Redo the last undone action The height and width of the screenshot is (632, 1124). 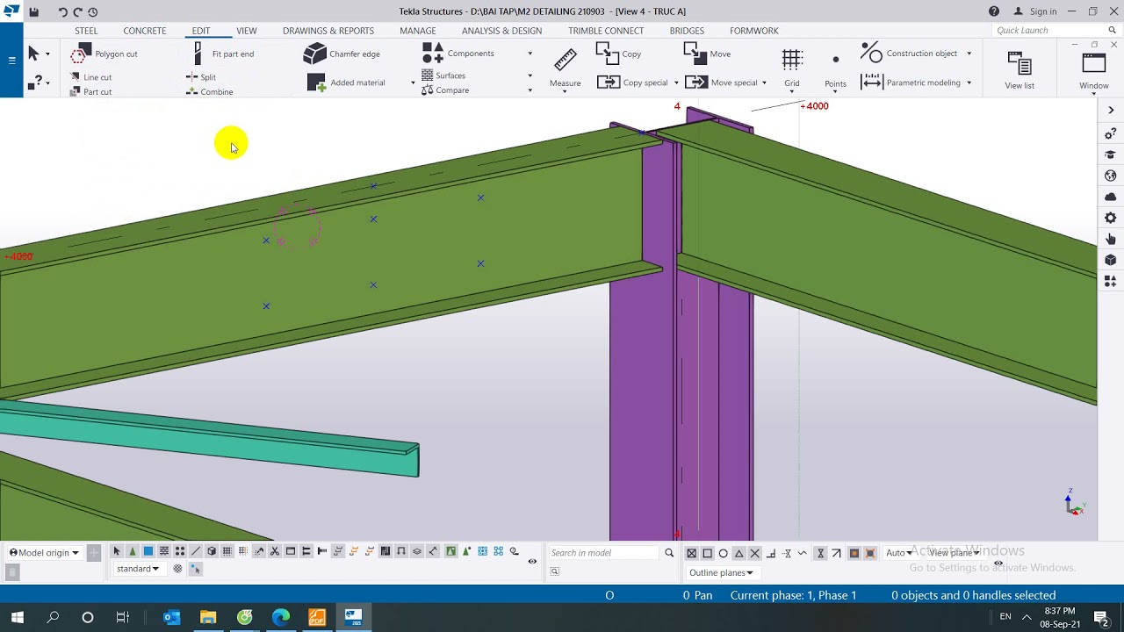tap(77, 11)
